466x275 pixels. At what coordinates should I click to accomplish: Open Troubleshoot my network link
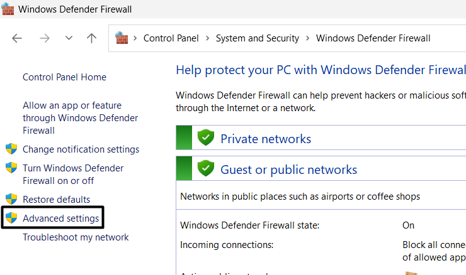(x=76, y=237)
